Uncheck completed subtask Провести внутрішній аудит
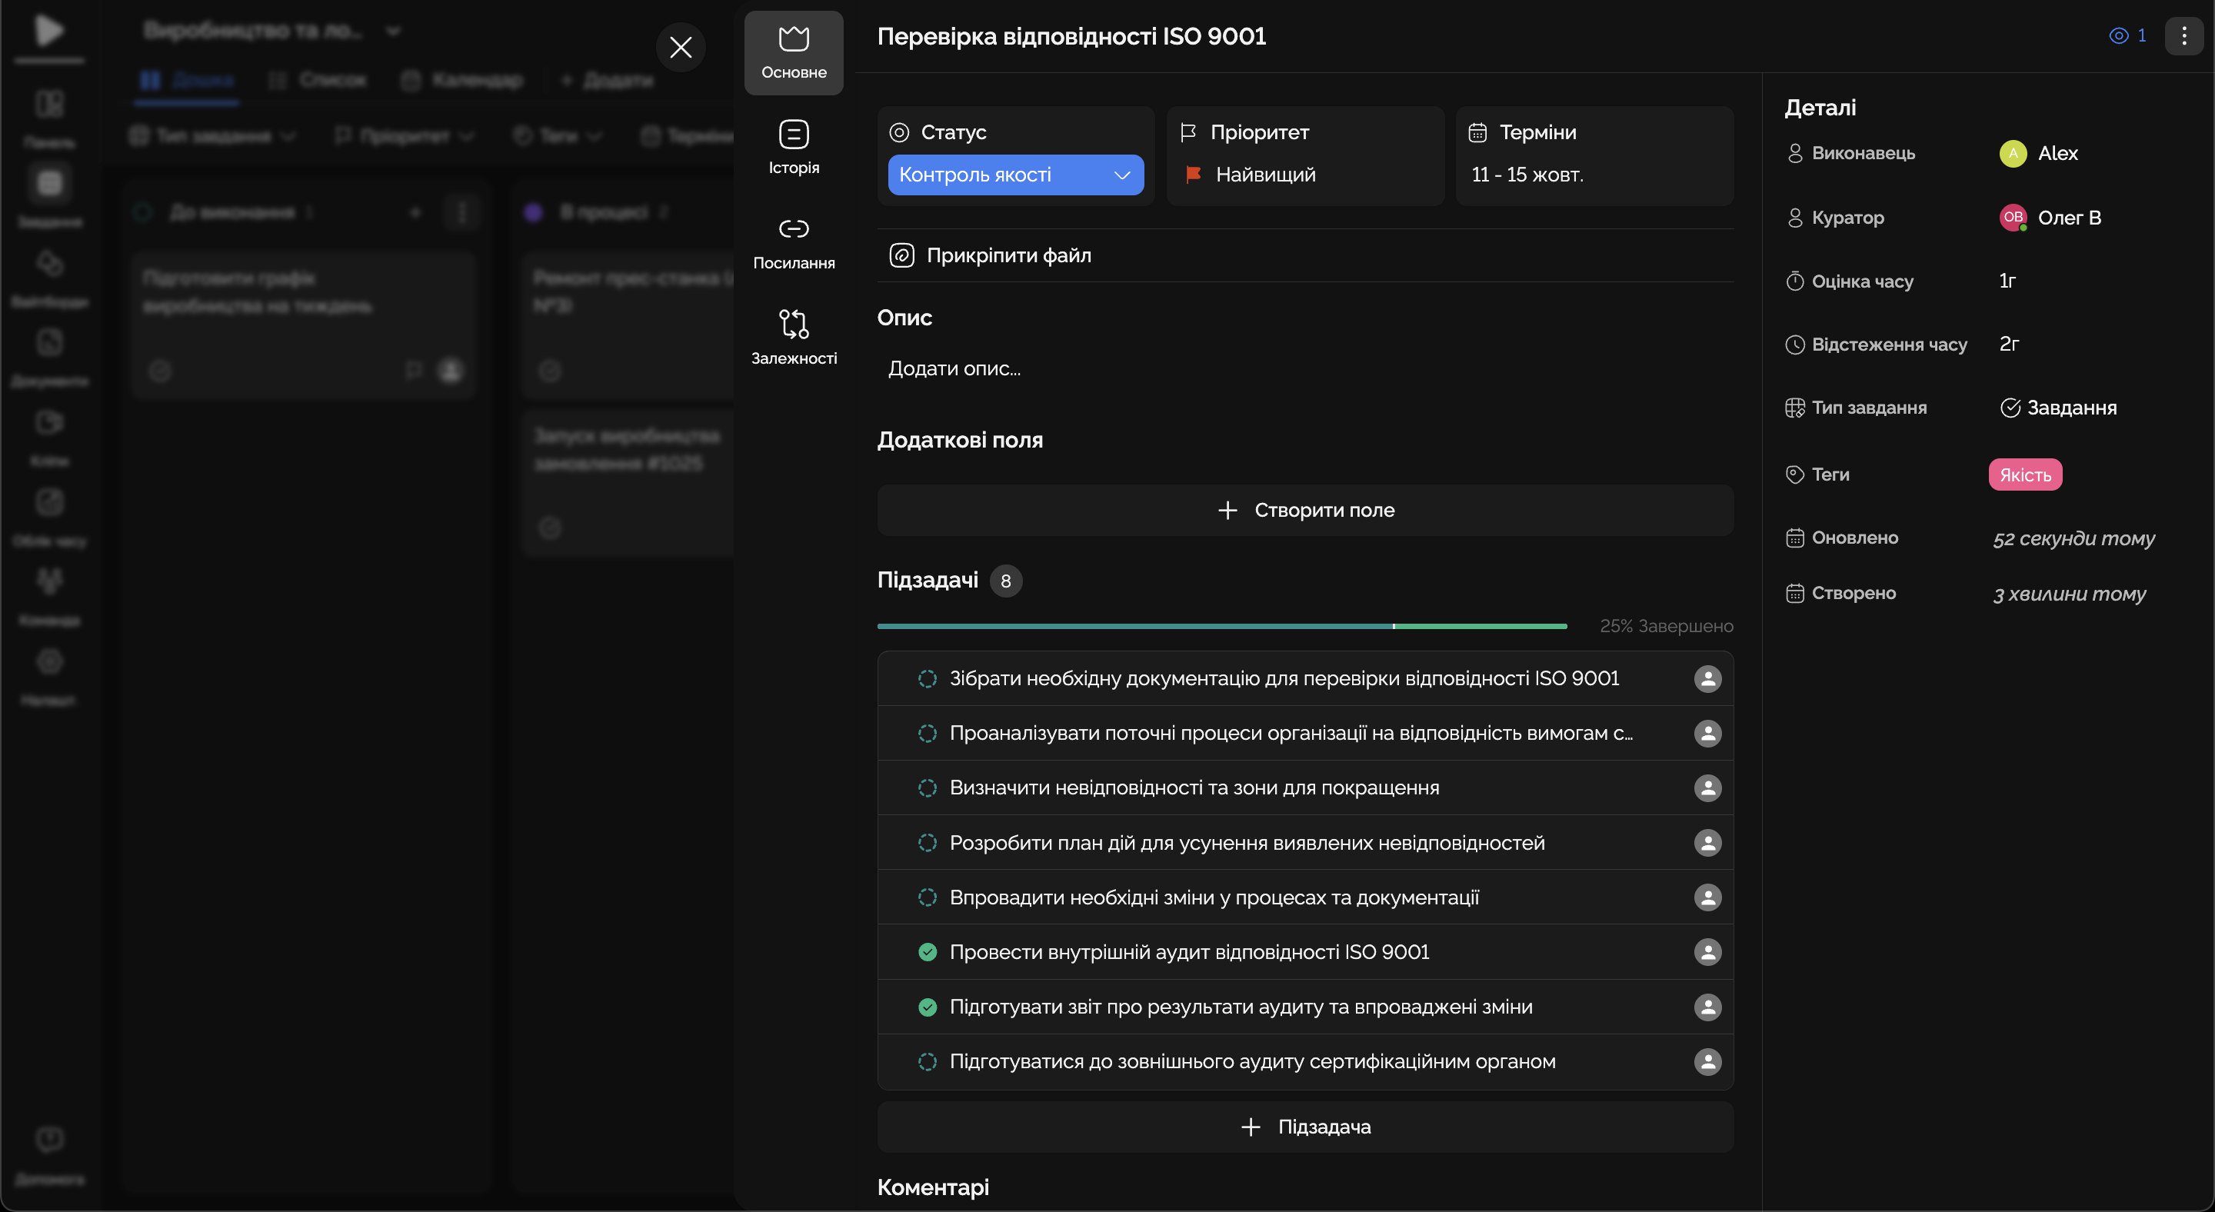2215x1212 pixels. click(x=927, y=951)
